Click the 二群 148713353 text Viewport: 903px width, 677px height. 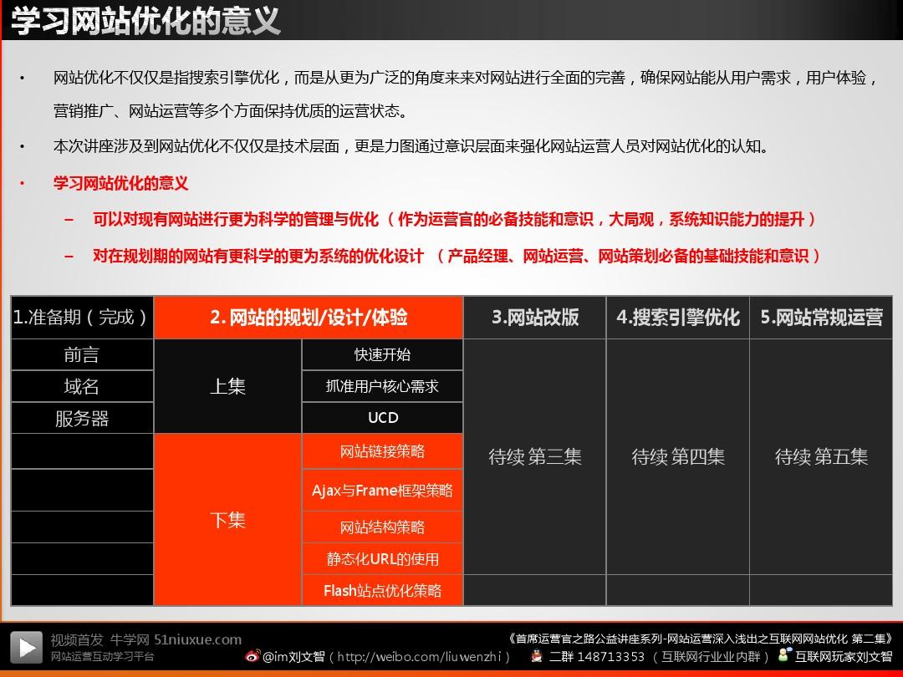597,657
